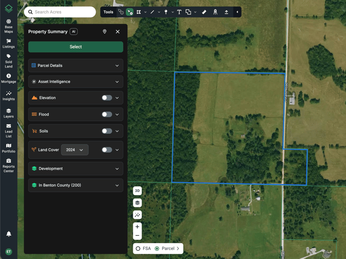Expand In Benton County (200) section

75,185
